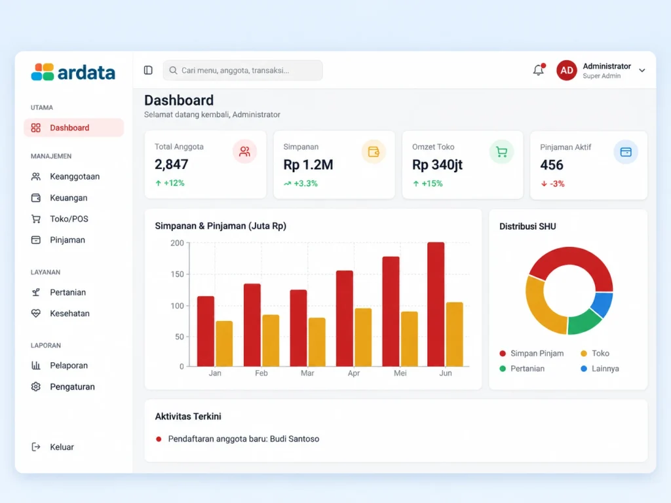View the Pelaporan reports page
The width and height of the screenshot is (671, 503).
[x=73, y=365]
